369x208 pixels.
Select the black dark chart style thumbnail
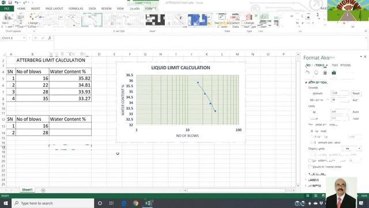[155, 20]
